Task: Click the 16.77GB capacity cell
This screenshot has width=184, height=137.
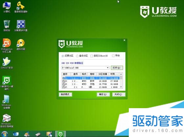Action: pyautogui.click(x=103, y=84)
